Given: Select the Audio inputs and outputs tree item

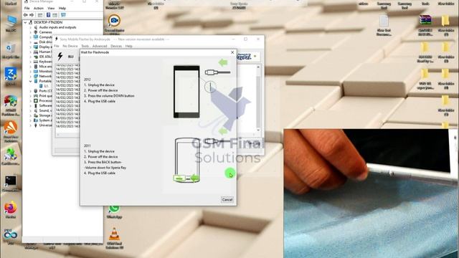Looking at the screenshot, I should pyautogui.click(x=57, y=27).
